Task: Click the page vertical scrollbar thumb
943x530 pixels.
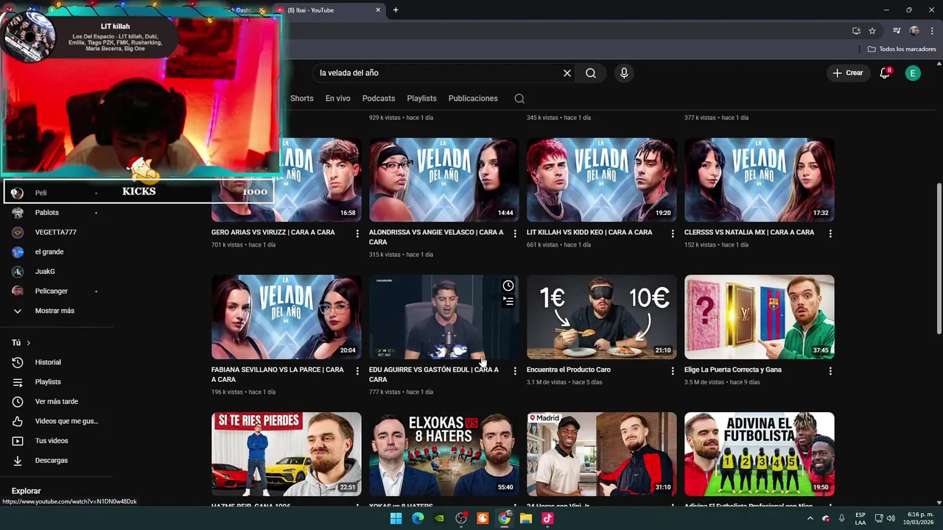Action: (x=939, y=258)
